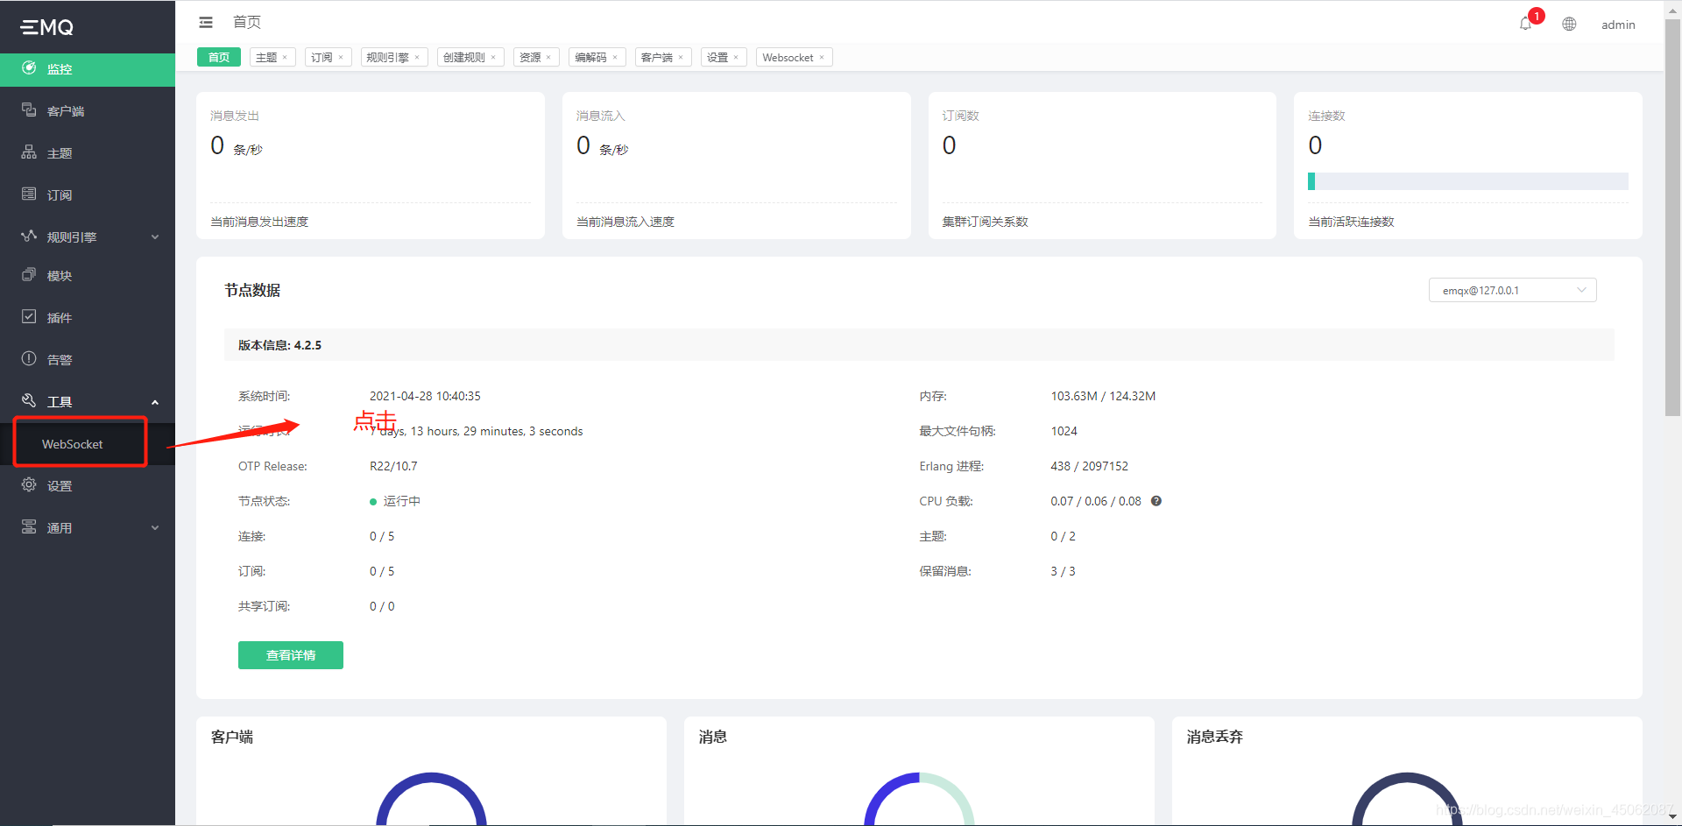Click the 当前活跃连接数 label
The height and width of the screenshot is (826, 1682).
click(x=1351, y=222)
